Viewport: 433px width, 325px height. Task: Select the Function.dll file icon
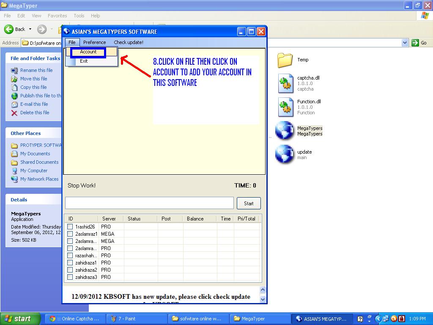[x=285, y=107]
